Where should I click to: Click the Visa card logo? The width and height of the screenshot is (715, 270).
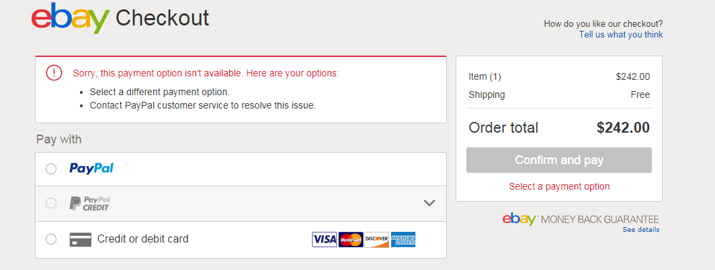click(325, 239)
